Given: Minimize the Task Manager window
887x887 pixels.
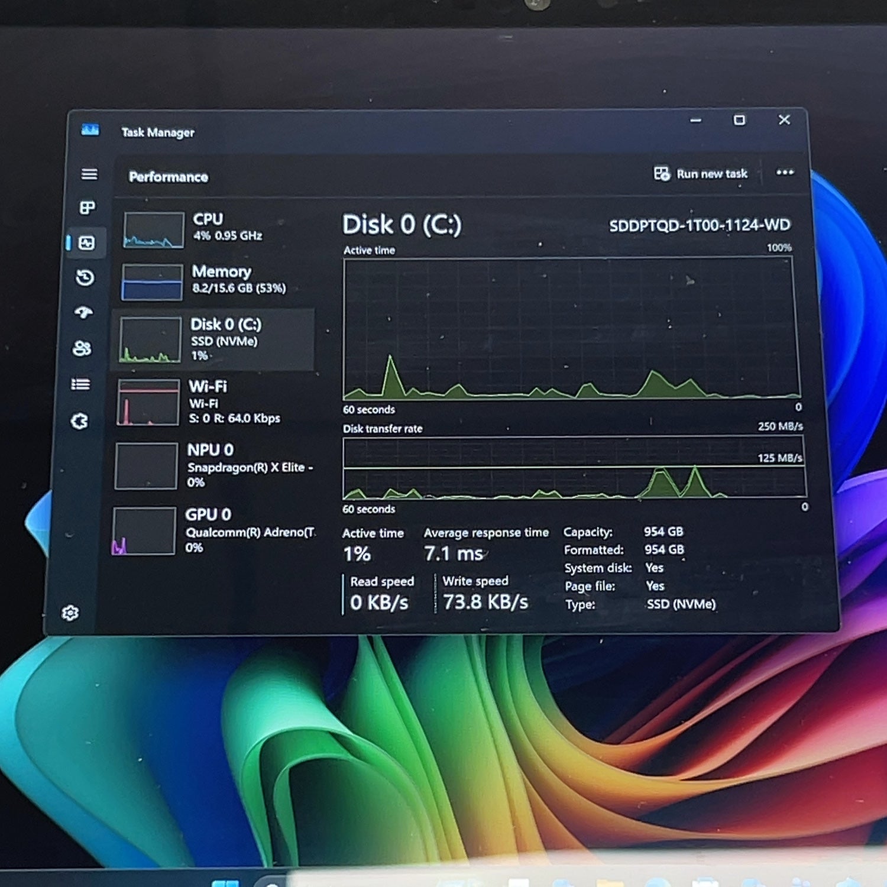Looking at the screenshot, I should (x=696, y=120).
